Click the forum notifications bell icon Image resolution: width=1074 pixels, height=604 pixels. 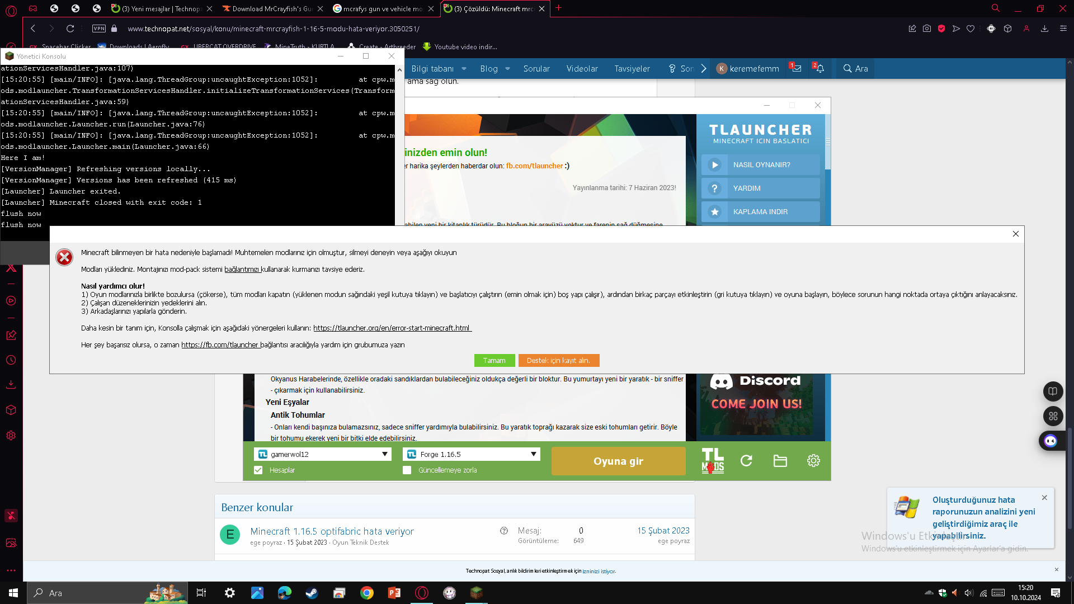[819, 69]
